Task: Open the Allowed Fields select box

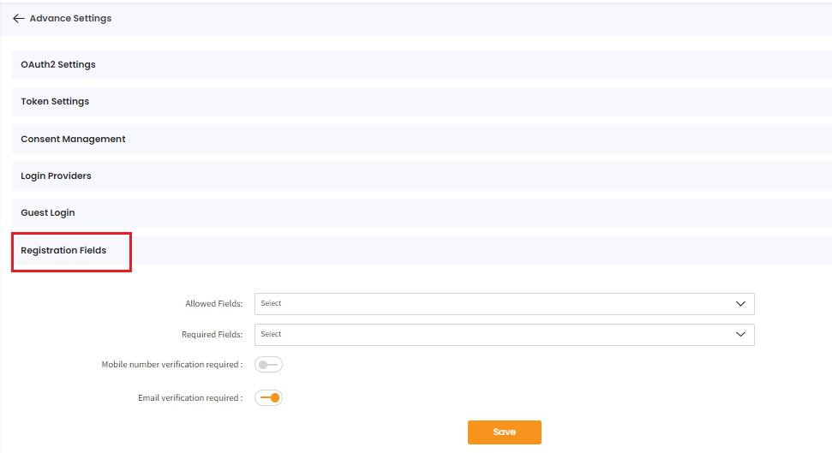Action: pos(488,304)
